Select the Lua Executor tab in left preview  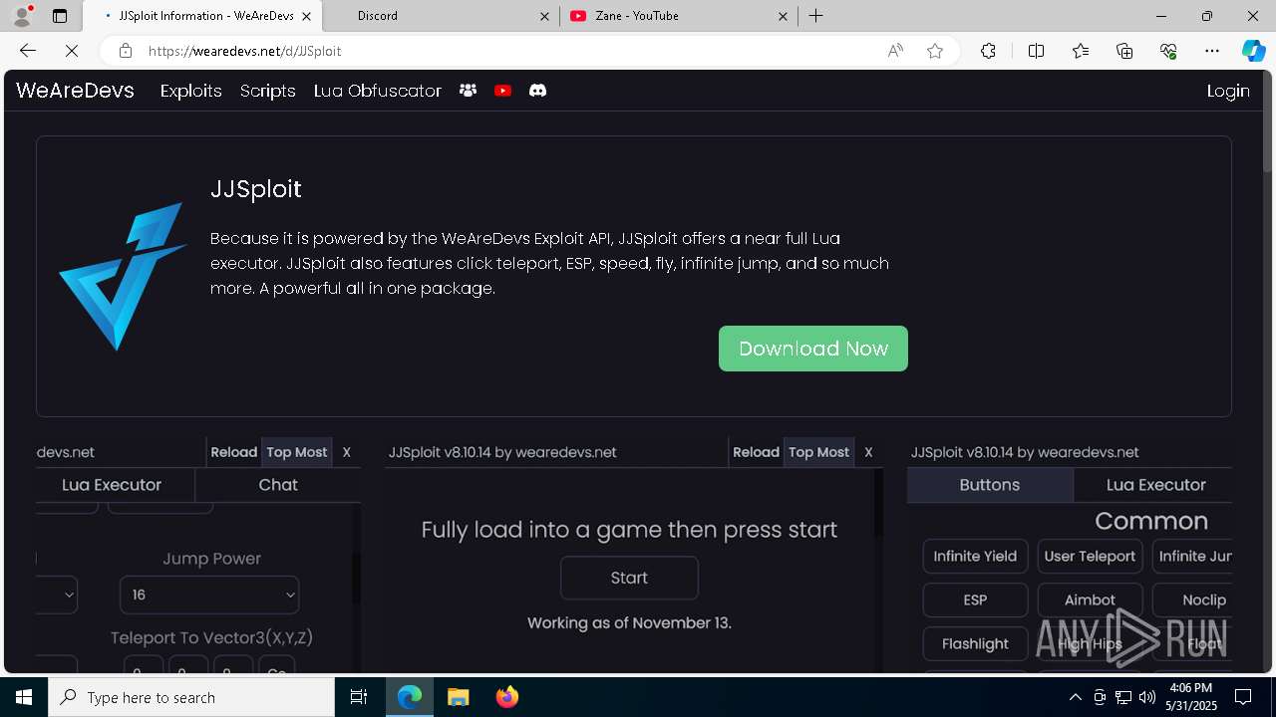pos(112,485)
